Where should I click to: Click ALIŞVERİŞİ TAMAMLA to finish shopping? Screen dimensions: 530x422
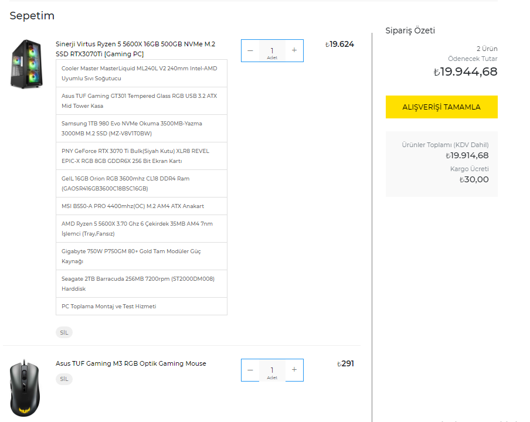[441, 107]
